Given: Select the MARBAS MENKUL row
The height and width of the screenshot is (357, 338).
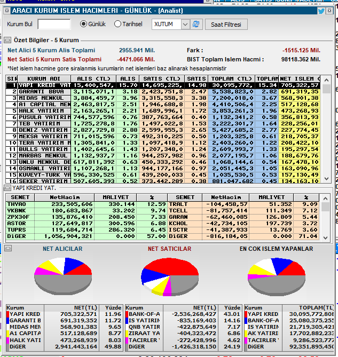Looking at the screenshot, I should click(163, 155).
